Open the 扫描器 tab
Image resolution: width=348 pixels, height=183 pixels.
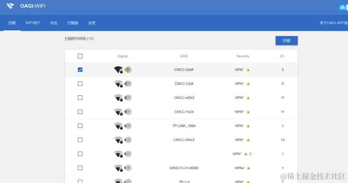coord(73,23)
